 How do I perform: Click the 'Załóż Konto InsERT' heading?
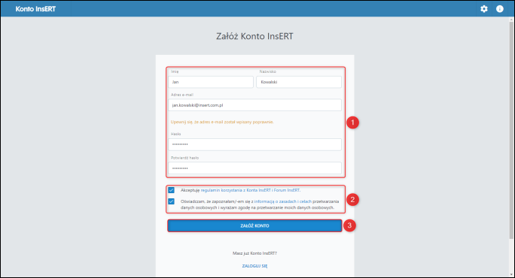(255, 36)
